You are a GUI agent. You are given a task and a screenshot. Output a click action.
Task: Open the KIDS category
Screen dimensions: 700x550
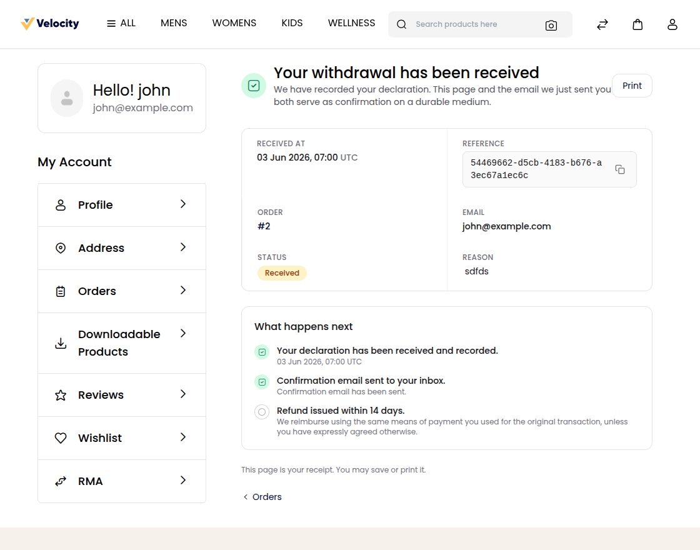[292, 23]
